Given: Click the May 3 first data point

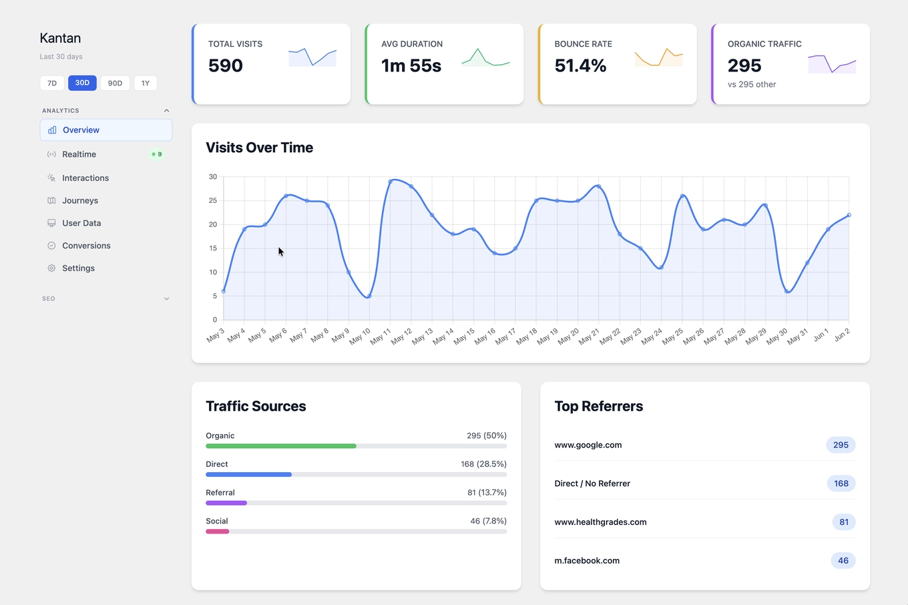Looking at the screenshot, I should pos(224,291).
